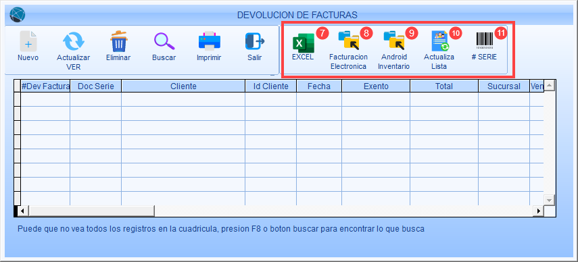This screenshot has width=578, height=262.
Task: Click the Fecha column header
Action: click(319, 86)
